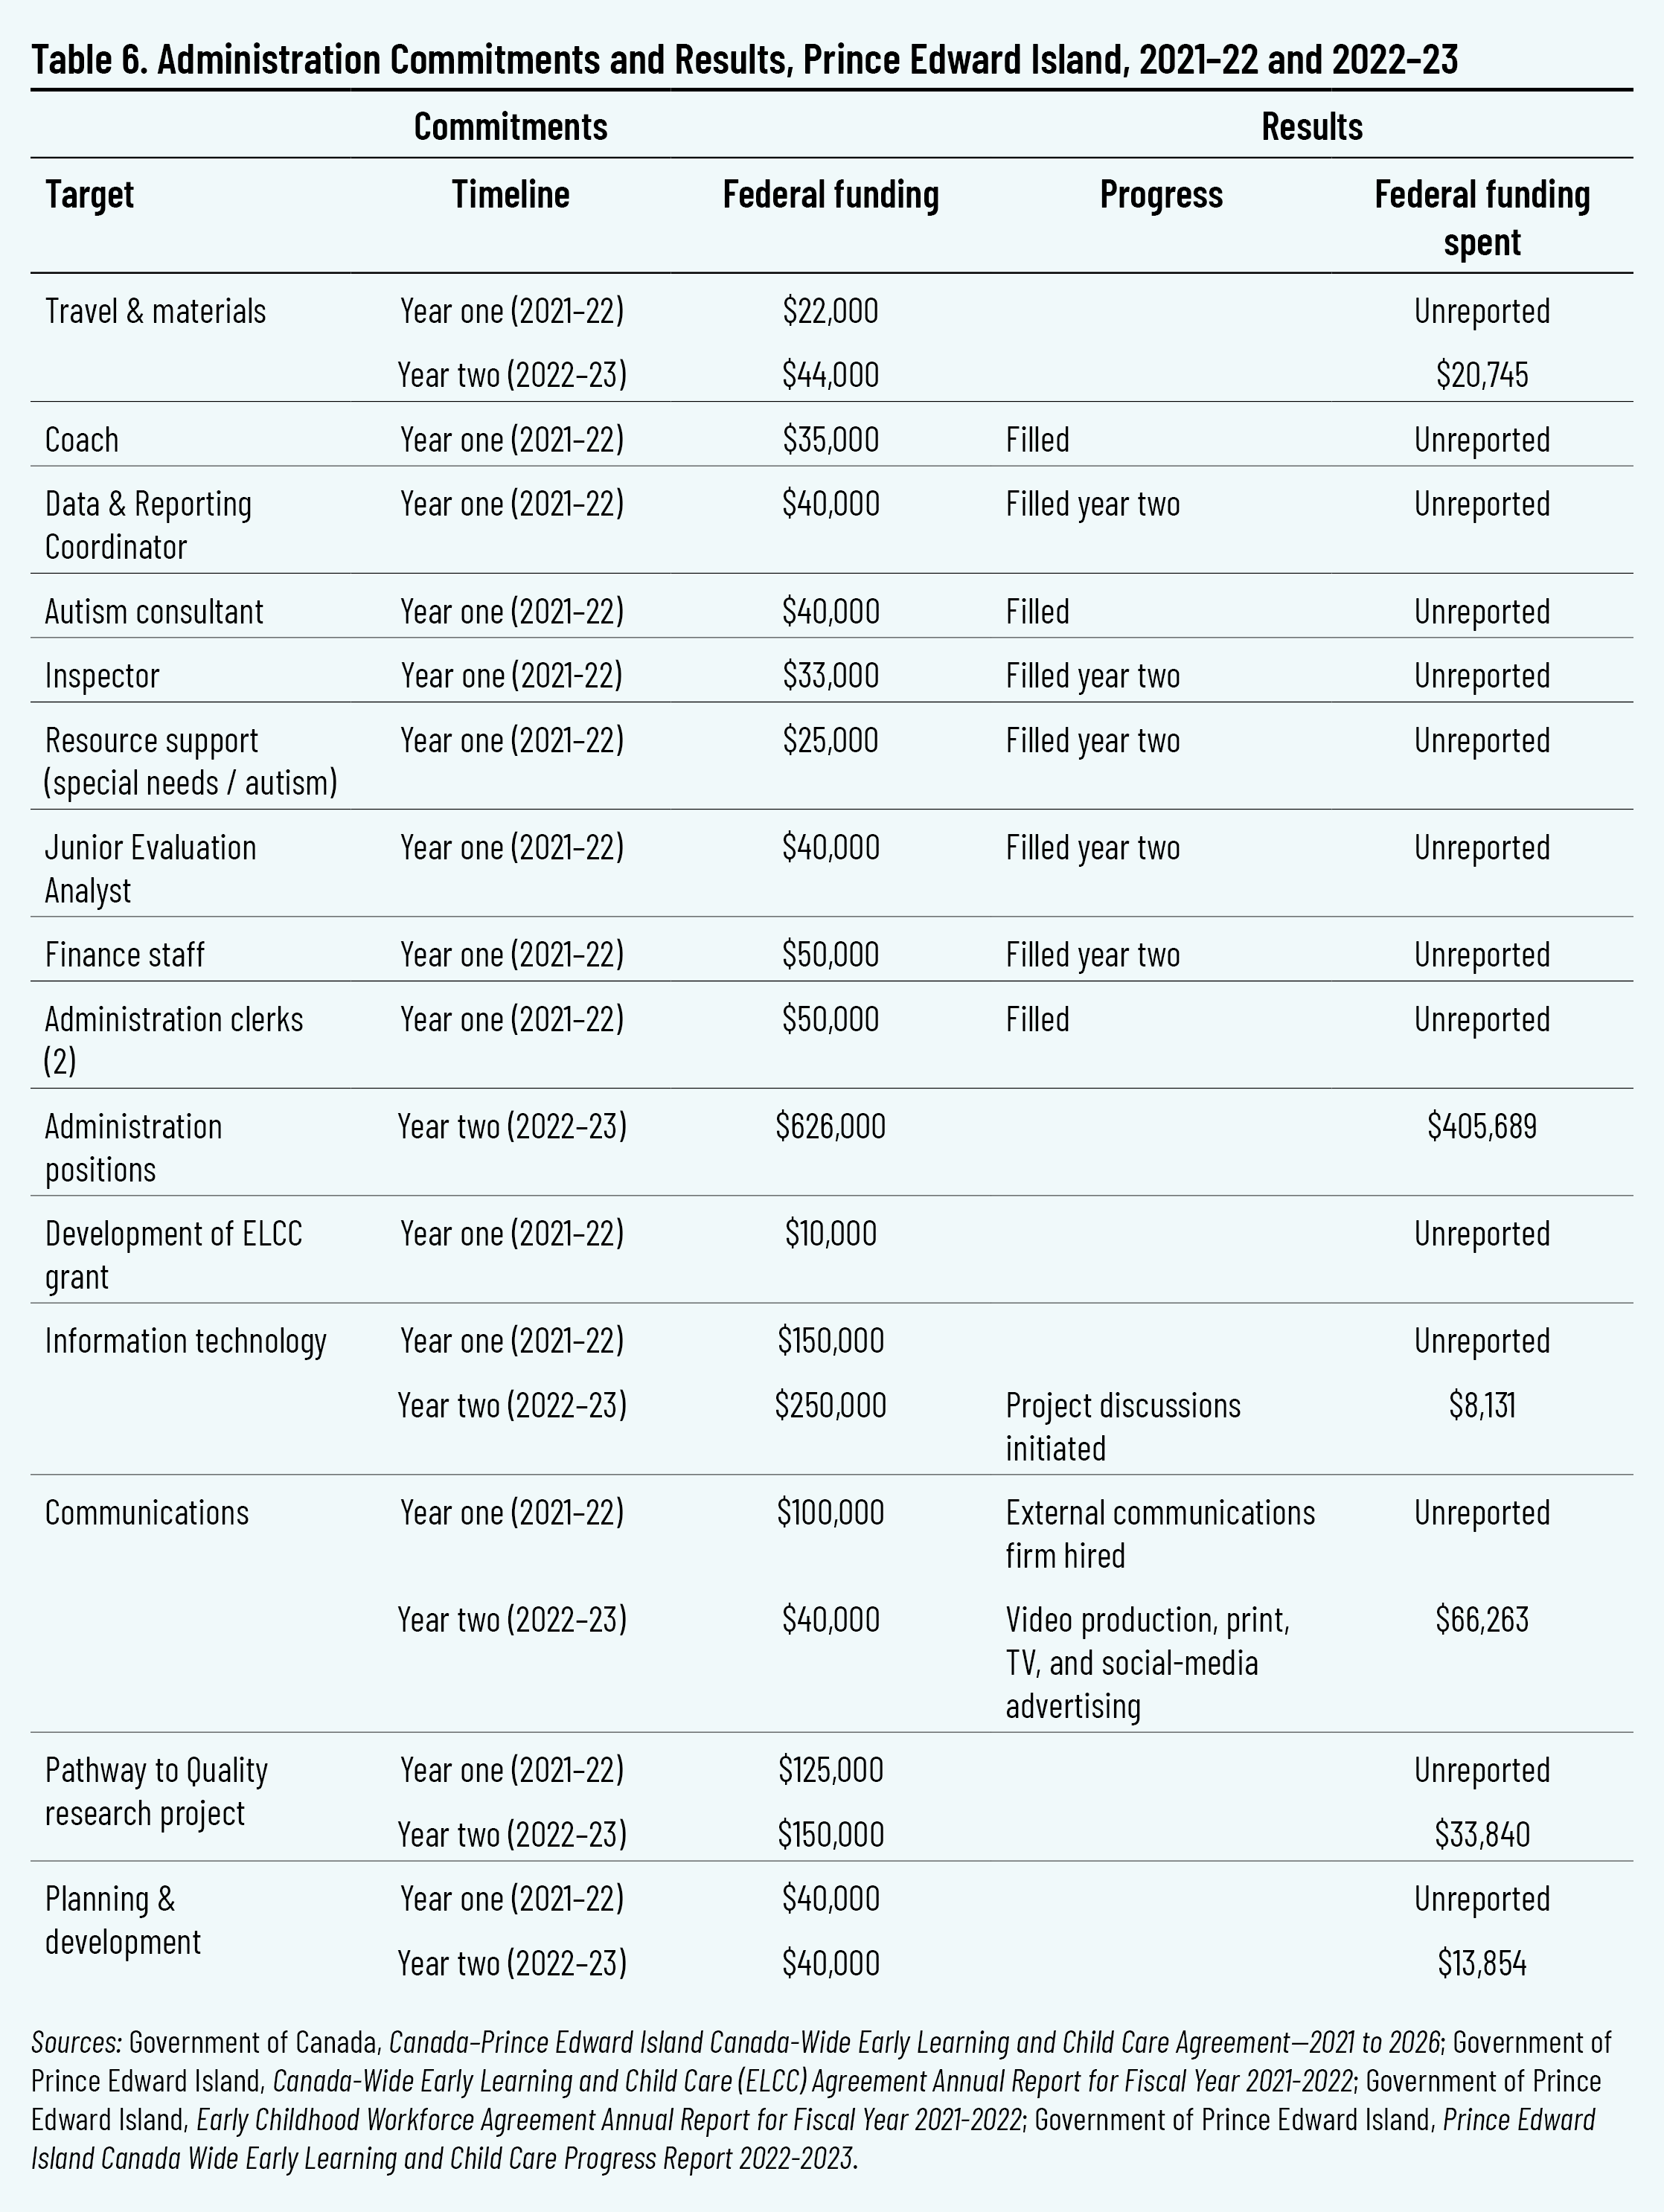The width and height of the screenshot is (1664, 2212).
Task: Select the Results group header
Action: pyautogui.click(x=1311, y=126)
